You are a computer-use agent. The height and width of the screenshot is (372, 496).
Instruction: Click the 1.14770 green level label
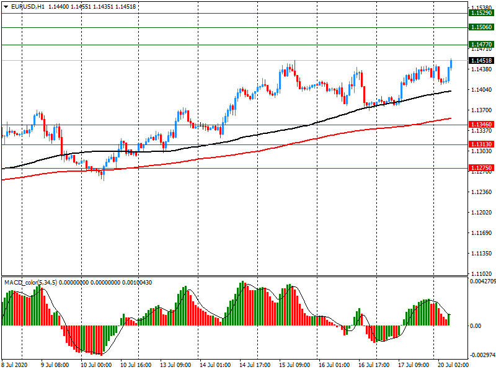click(x=481, y=45)
